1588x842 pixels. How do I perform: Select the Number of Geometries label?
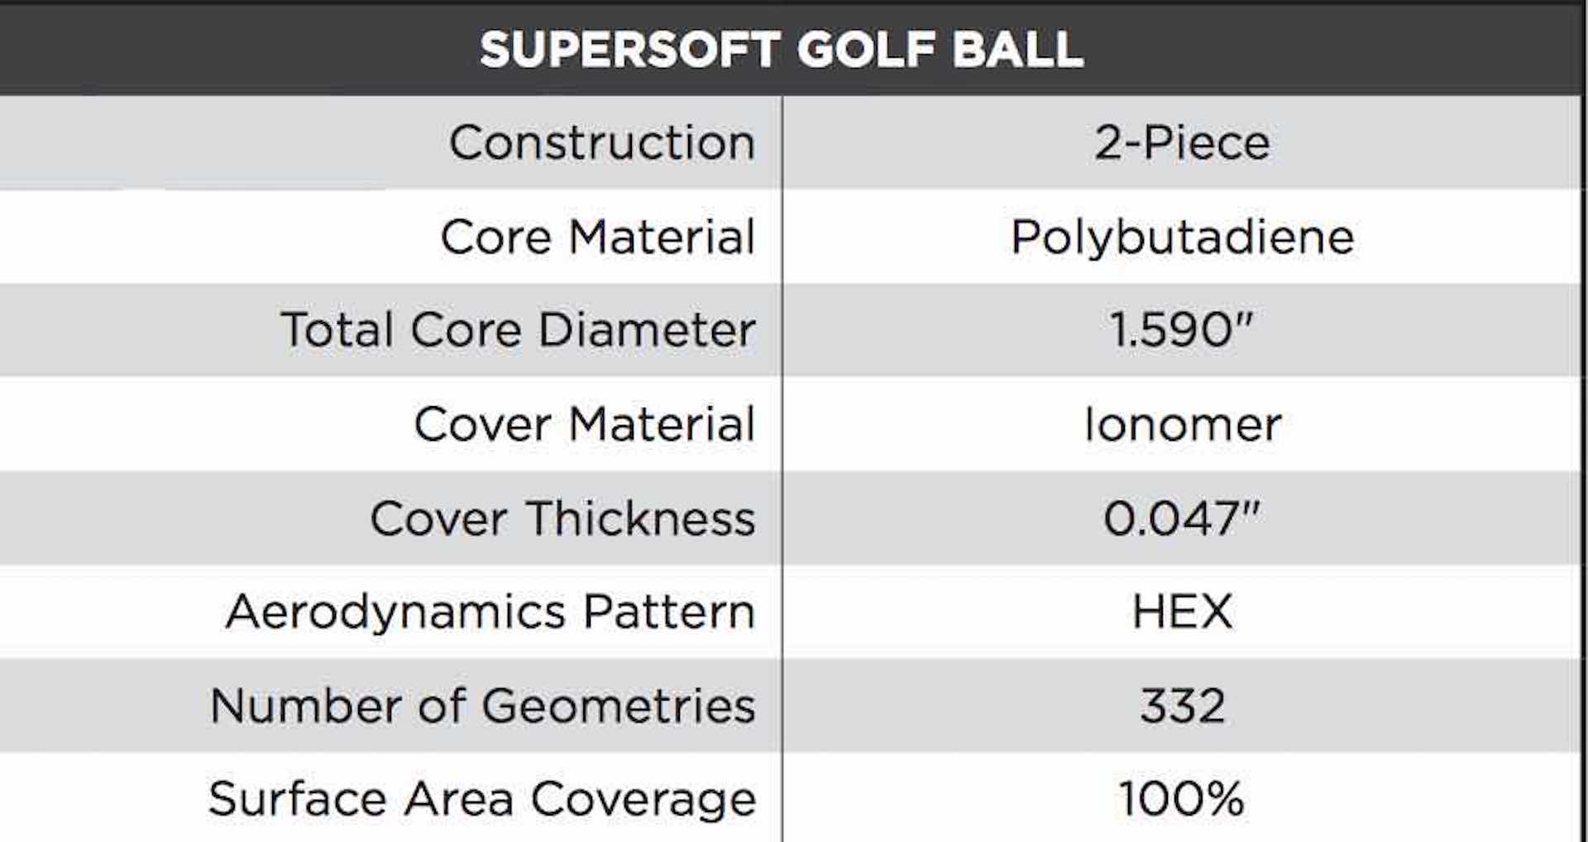click(483, 706)
